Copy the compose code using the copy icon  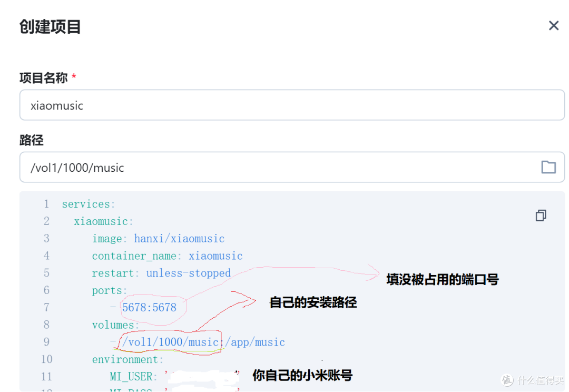click(x=541, y=215)
